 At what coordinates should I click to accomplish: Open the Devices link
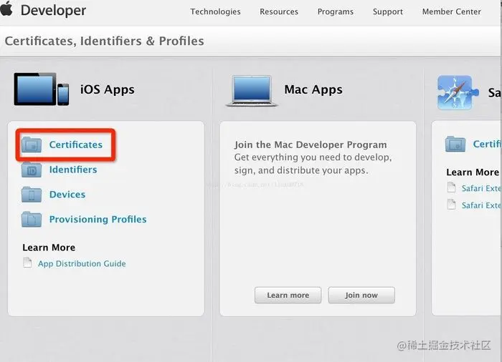(67, 195)
